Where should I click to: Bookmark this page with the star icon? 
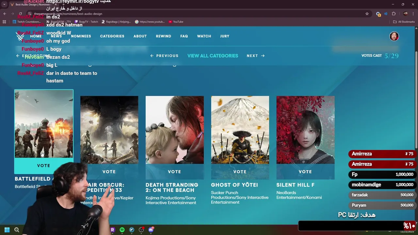[367, 14]
